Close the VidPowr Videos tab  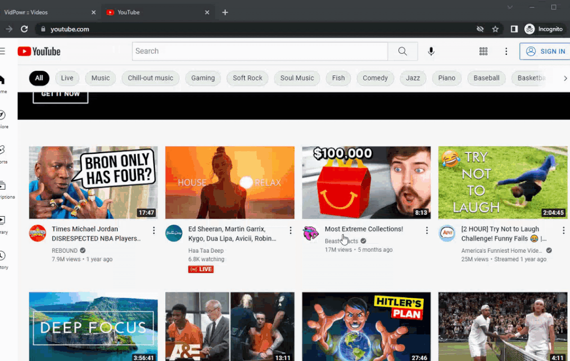tap(94, 12)
